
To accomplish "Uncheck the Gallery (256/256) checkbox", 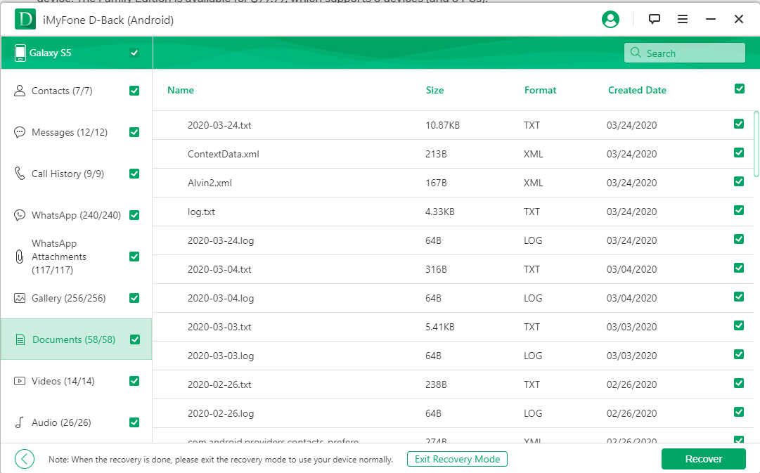I will (134, 298).
